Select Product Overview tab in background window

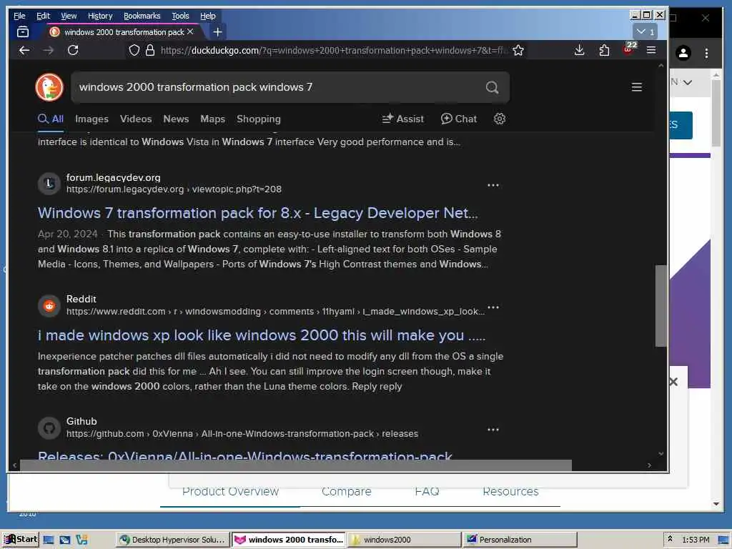pyautogui.click(x=230, y=491)
